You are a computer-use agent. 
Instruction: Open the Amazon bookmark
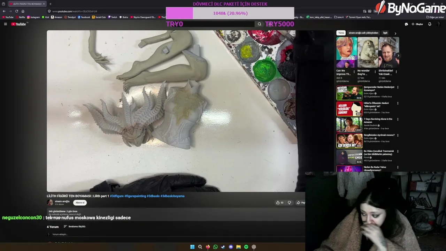pyautogui.click(x=56, y=17)
